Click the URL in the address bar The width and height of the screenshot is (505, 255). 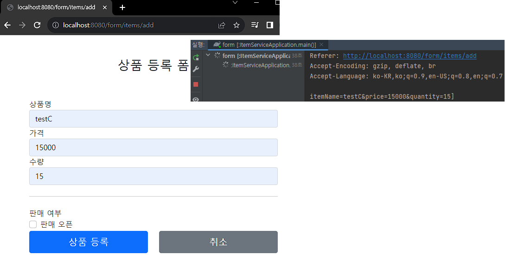point(108,25)
